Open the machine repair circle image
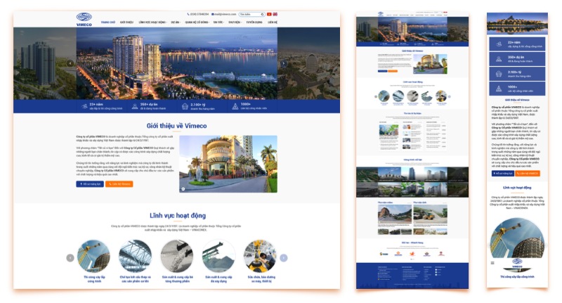Viewport: 562px width, 303px height. click(260, 257)
